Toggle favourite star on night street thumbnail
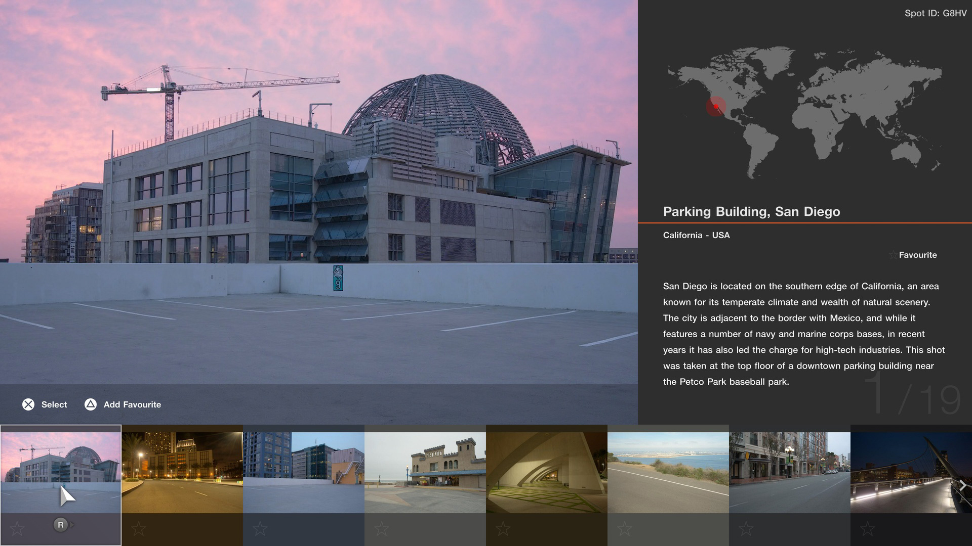 pos(138,529)
